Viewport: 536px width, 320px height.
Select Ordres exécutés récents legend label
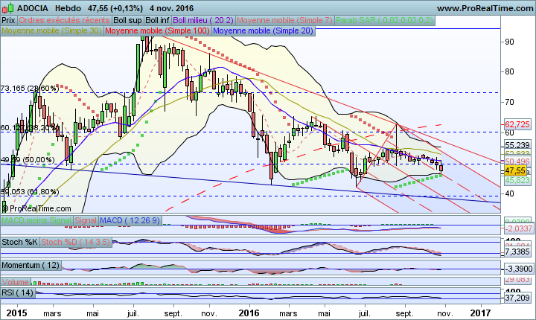64,20
